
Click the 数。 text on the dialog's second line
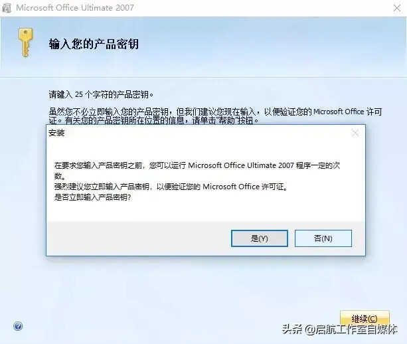click(60, 176)
